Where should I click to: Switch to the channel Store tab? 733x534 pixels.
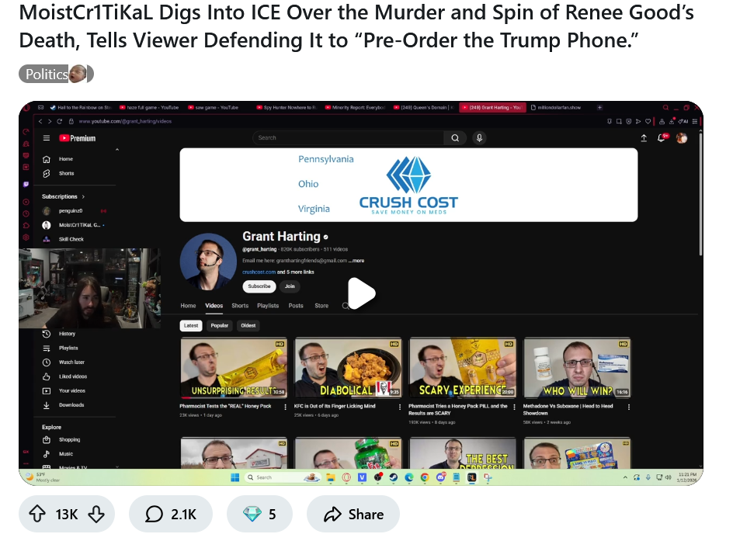pyautogui.click(x=321, y=306)
